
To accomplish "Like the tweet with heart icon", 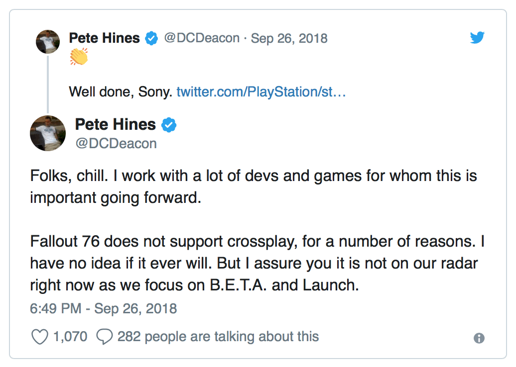I will pos(39,337).
